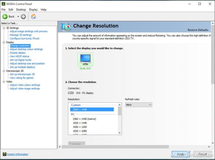Collapse the Display tree node

click(4, 42)
